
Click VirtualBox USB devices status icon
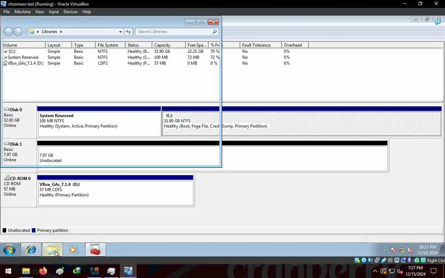[383, 260]
